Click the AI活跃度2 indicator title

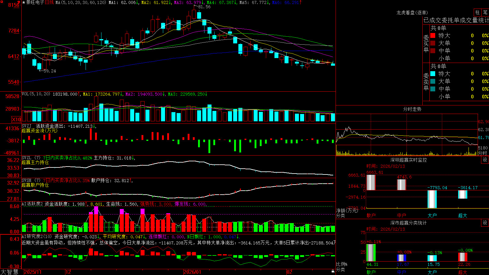pos(32,204)
